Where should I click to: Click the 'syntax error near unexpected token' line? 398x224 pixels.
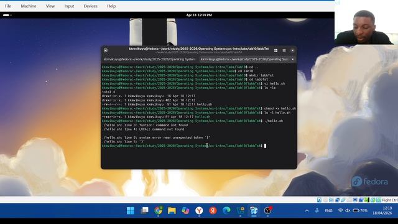point(156,138)
